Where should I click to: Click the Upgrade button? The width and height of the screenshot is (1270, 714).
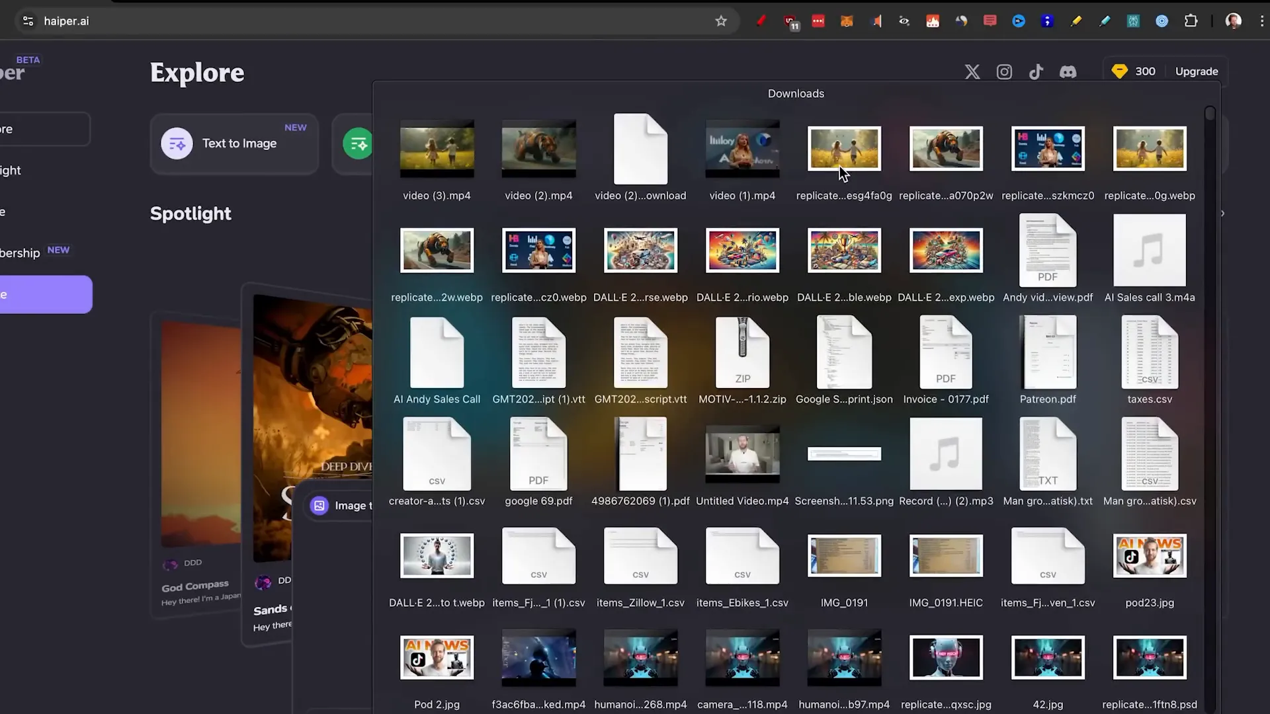click(1196, 71)
